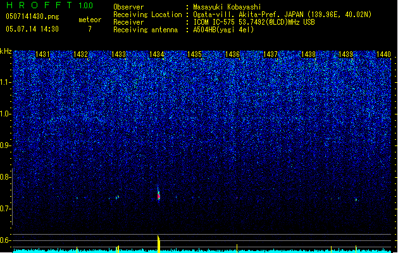Image resolution: width=398 pixels, height=253 pixels.
Task: Click time marker 1440
Action: [x=383, y=54]
